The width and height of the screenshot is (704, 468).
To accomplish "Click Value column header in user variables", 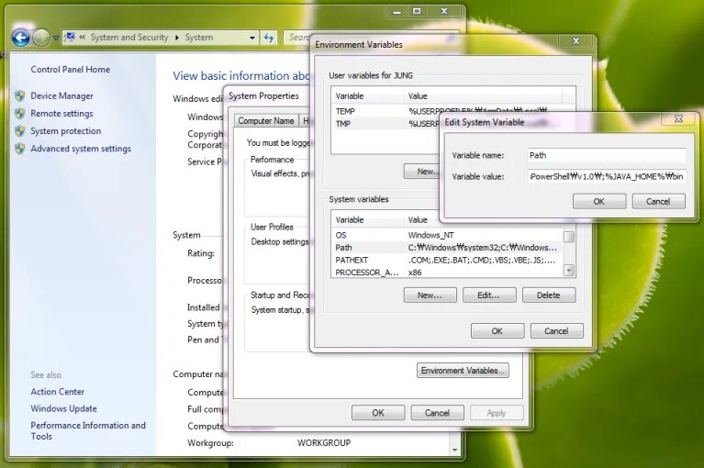I will (483, 96).
